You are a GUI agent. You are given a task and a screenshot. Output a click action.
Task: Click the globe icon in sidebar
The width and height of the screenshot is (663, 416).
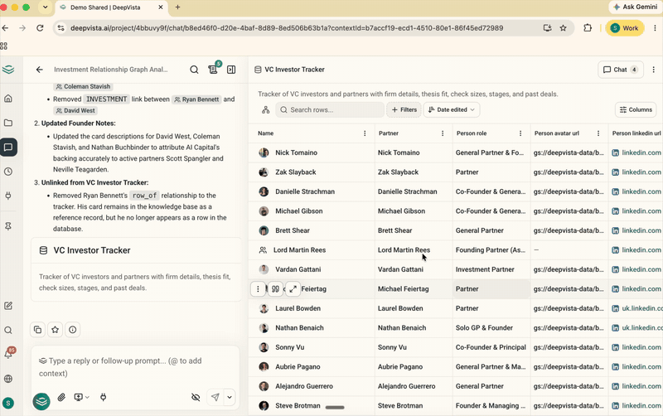[x=8, y=379]
